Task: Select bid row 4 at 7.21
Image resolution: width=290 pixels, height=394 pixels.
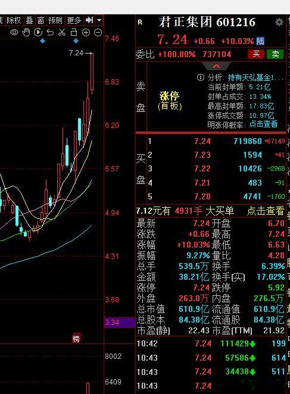Action: (216, 183)
